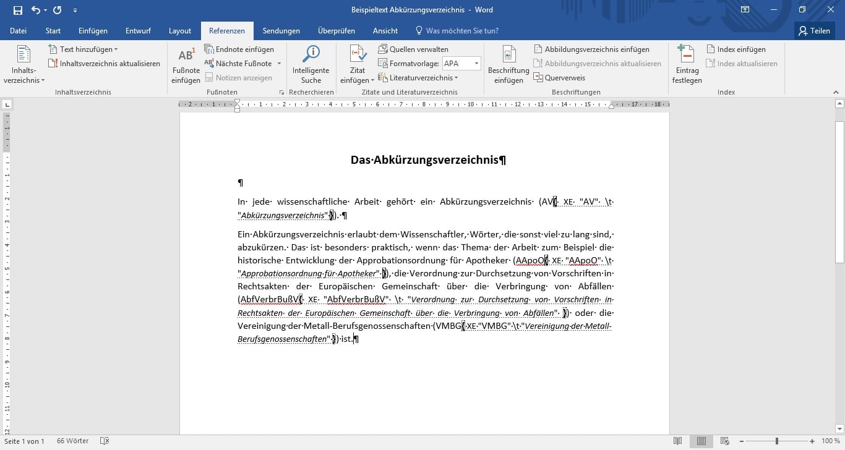Click Inhaltsverzeichnis aktualisieren
Viewport: 845px width, 450px height.
pyautogui.click(x=104, y=64)
